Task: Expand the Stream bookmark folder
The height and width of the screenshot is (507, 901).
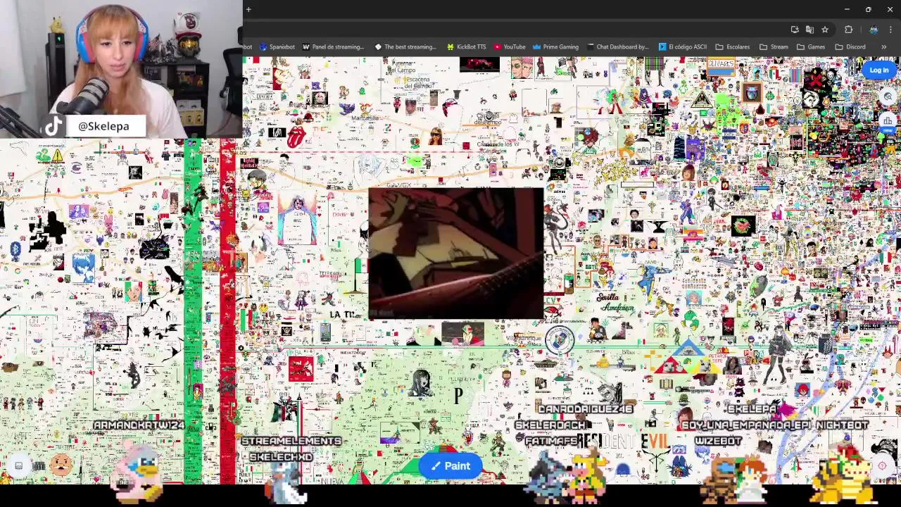Action: coord(774,47)
